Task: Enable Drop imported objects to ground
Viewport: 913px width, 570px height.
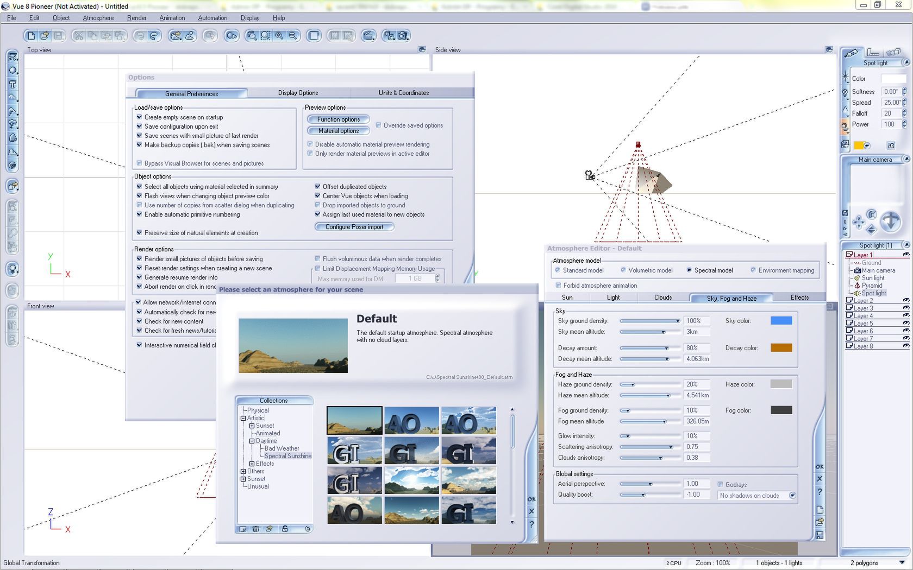Action: (x=317, y=205)
